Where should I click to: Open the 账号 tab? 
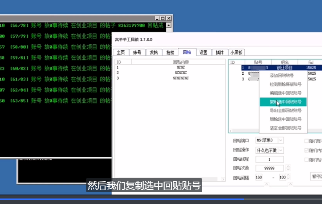coord(137,52)
